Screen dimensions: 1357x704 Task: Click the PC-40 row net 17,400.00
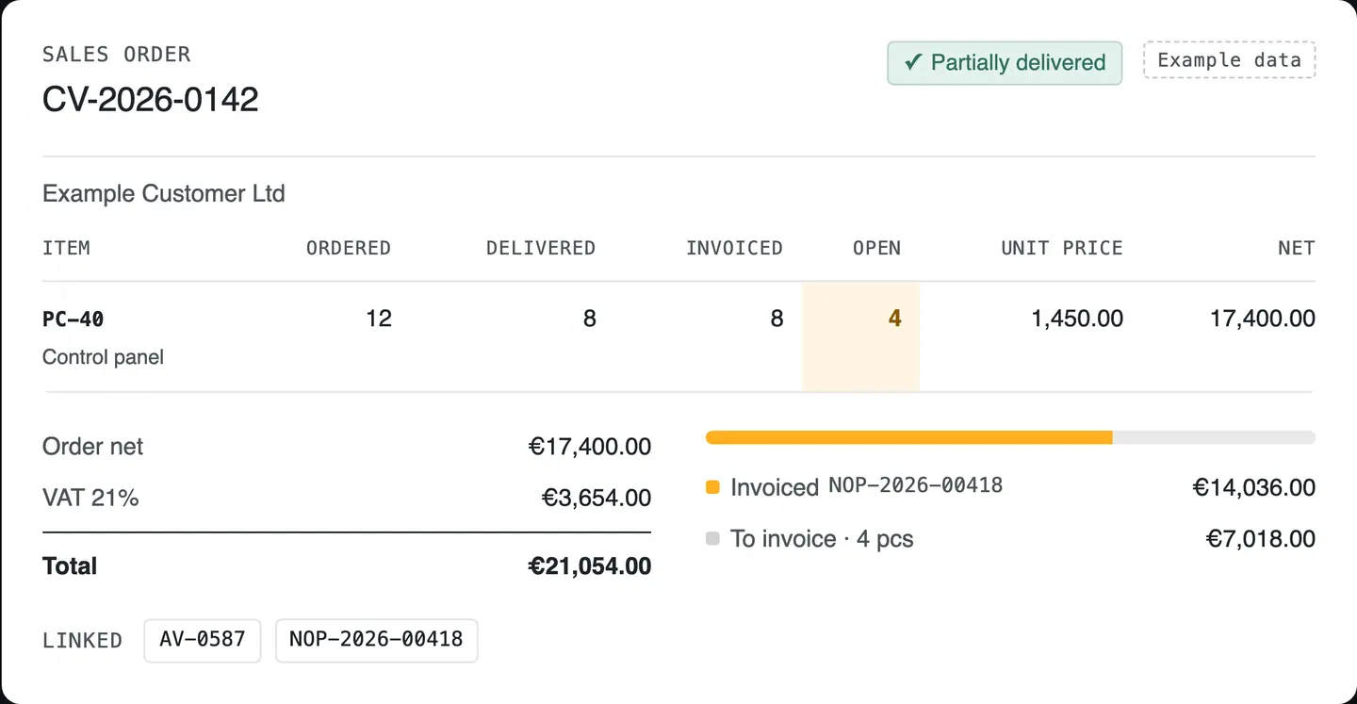[x=1263, y=319]
